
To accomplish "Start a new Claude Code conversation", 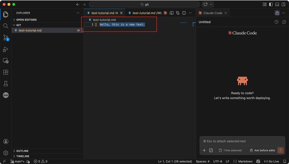I will (x=284, y=22).
